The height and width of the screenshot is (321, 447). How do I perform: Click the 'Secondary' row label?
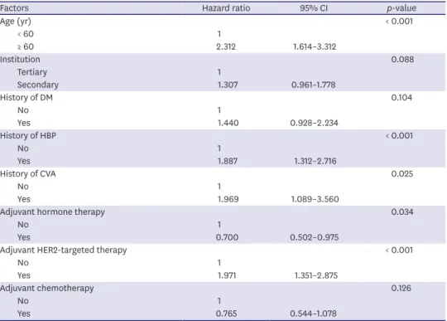coord(37,85)
